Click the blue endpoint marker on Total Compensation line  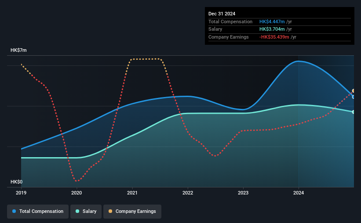point(354,97)
